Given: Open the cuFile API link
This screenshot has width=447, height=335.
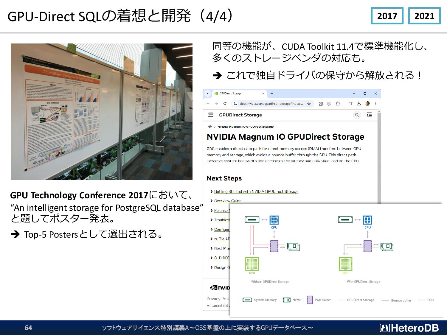Looking at the screenshot, I should 222,239.
